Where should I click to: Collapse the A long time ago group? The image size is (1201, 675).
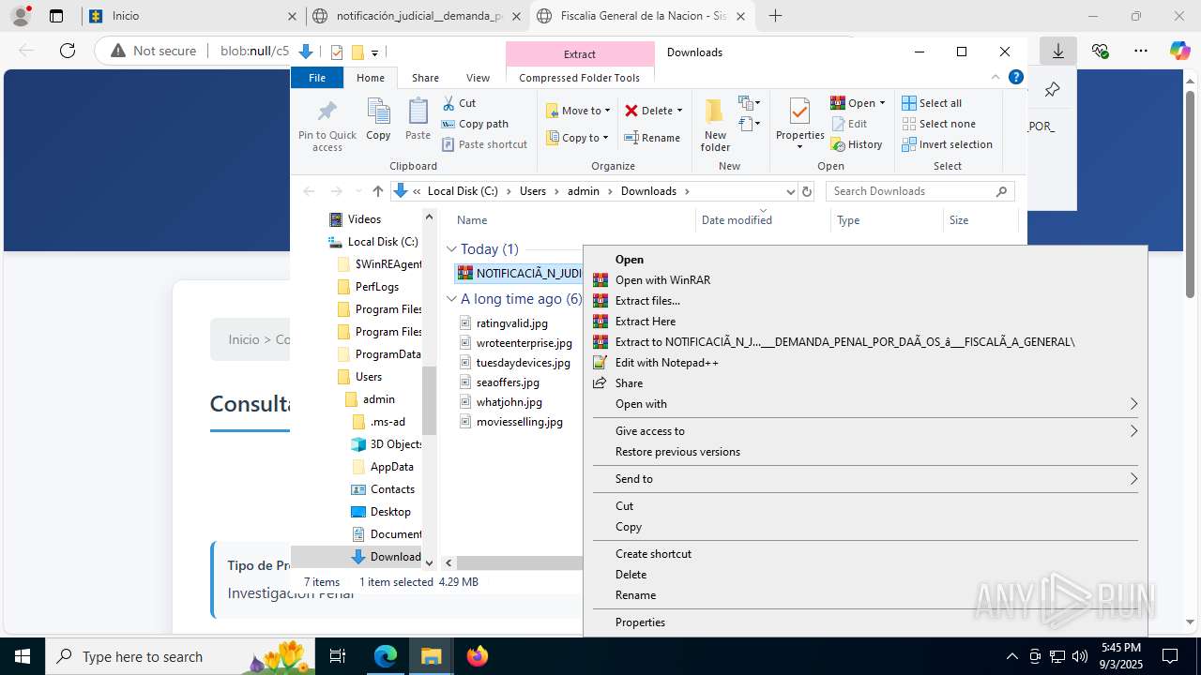pyautogui.click(x=451, y=299)
